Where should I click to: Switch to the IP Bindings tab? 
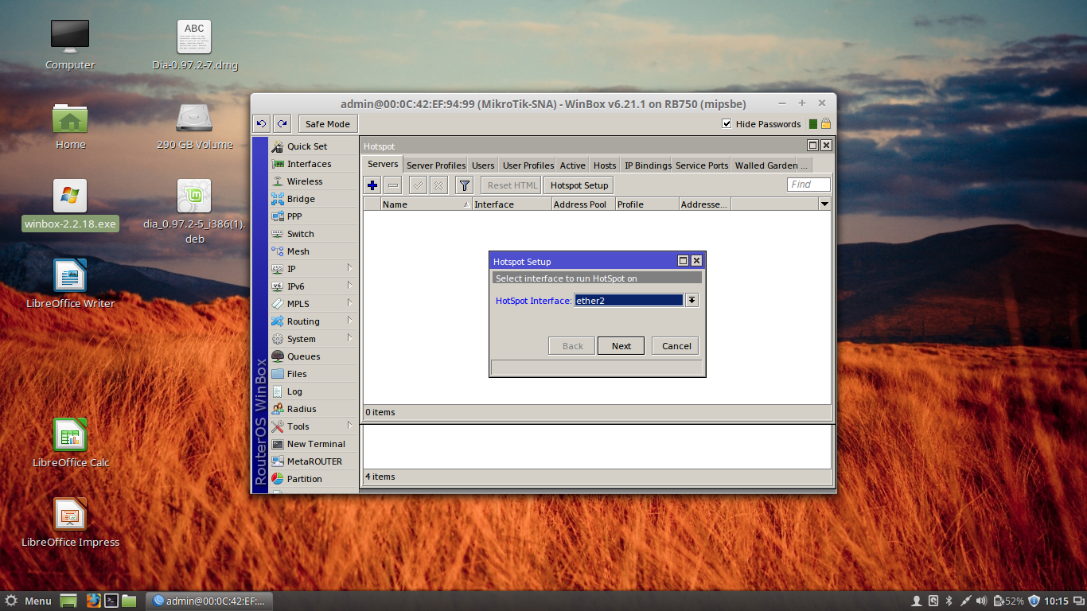tap(648, 165)
